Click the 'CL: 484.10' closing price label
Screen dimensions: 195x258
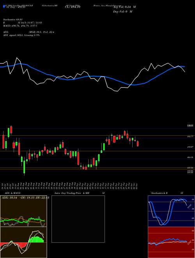pos(73,7)
